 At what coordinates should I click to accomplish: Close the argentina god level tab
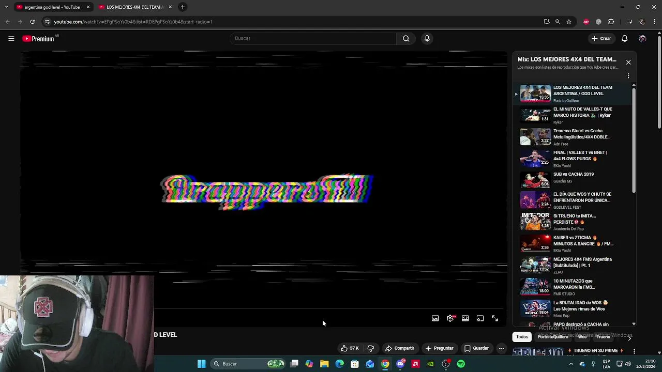(88, 7)
